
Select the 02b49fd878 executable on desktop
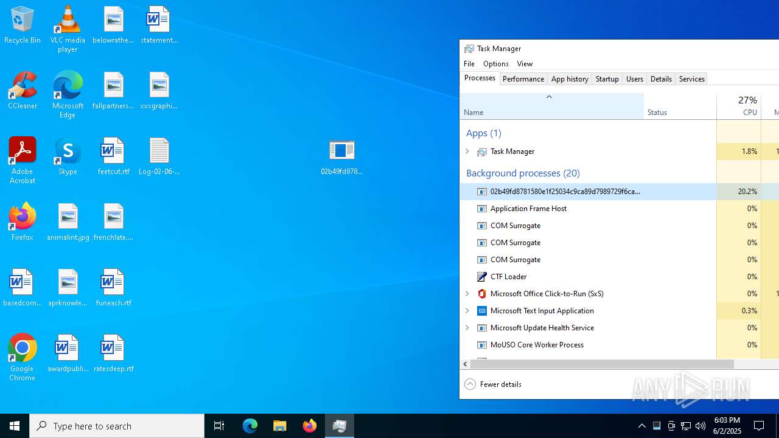341,156
